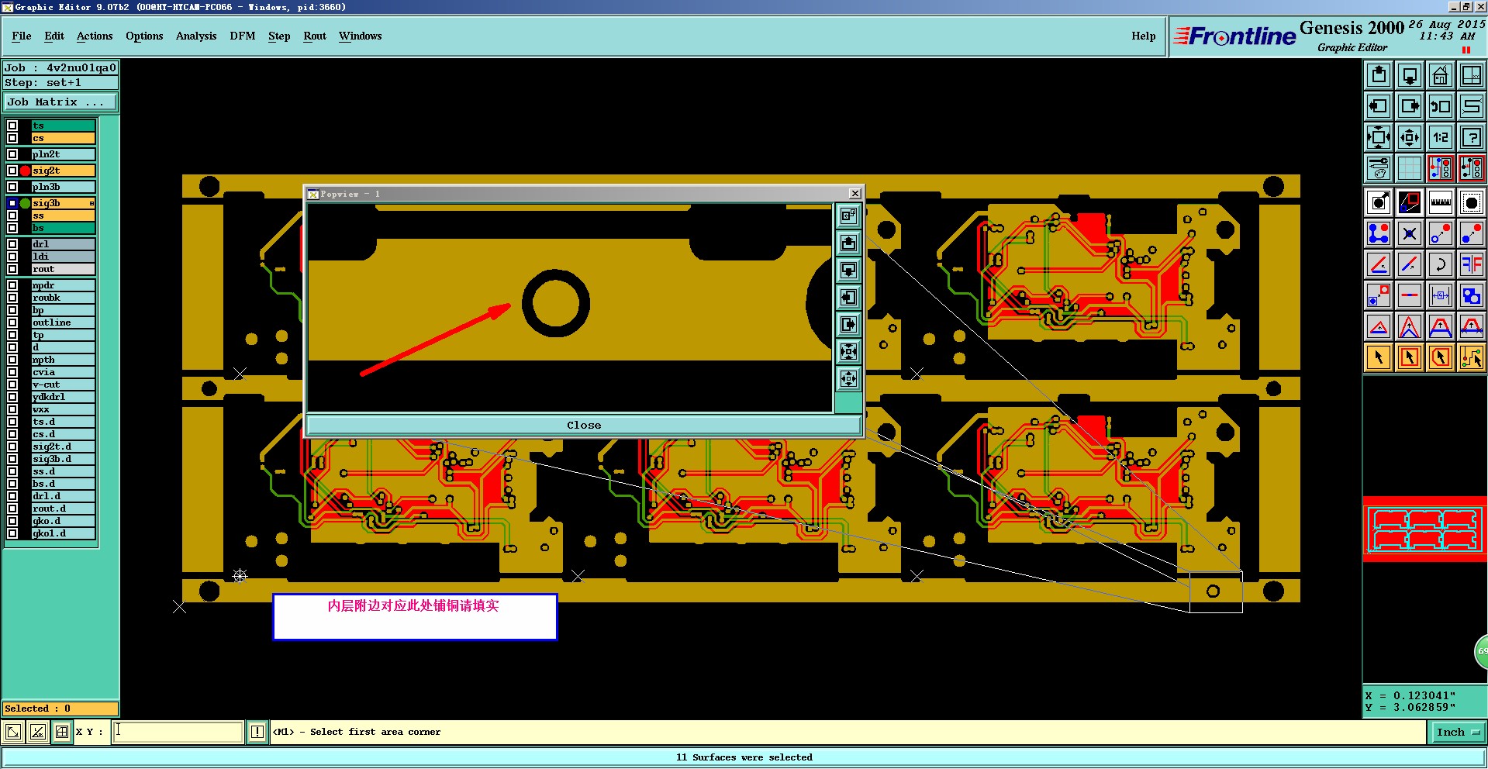This screenshot has width=1488, height=769.
Task: Click the flip mirror feature tool
Action: [1472, 264]
